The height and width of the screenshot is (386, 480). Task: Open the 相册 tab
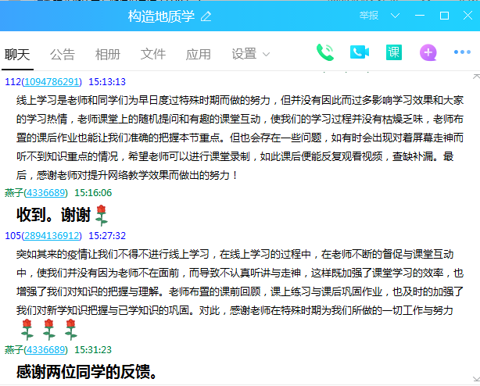[x=108, y=55]
